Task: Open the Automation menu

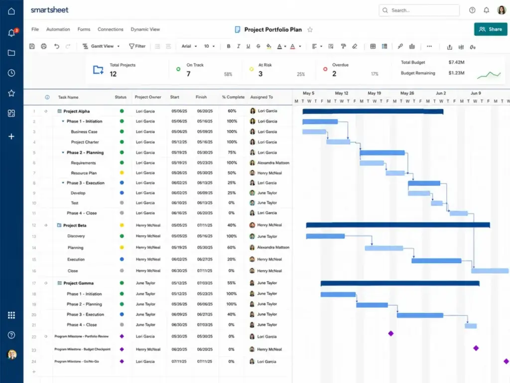Action: tap(58, 29)
